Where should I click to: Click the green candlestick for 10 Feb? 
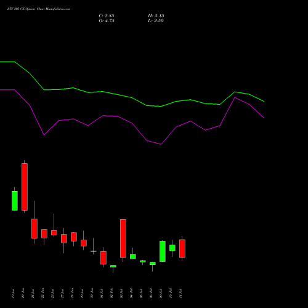[x=172, y=248]
